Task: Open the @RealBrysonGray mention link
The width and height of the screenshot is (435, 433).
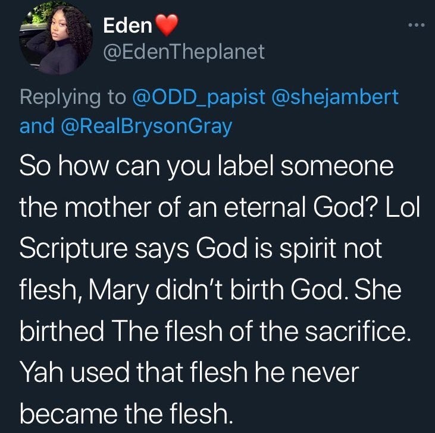Action: coord(146,127)
